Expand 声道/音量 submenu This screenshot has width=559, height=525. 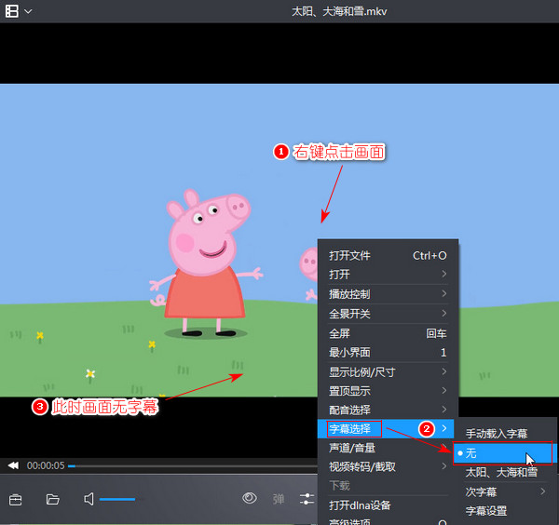tap(386, 448)
